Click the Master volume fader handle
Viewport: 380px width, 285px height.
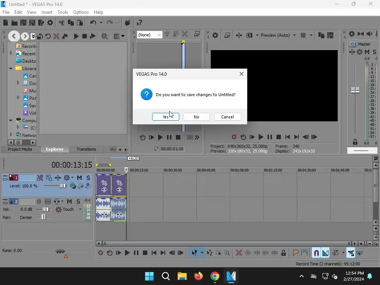[x=355, y=90]
